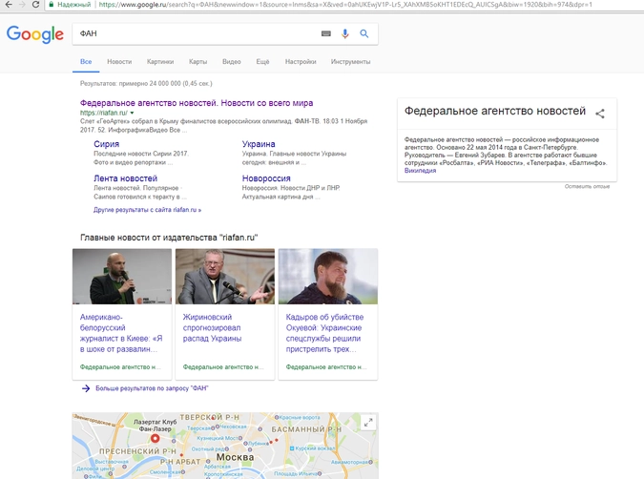Screen dimensions: 644x479
Task: Share the Федеральное агентство новостей knowledge panel
Action: click(600, 114)
